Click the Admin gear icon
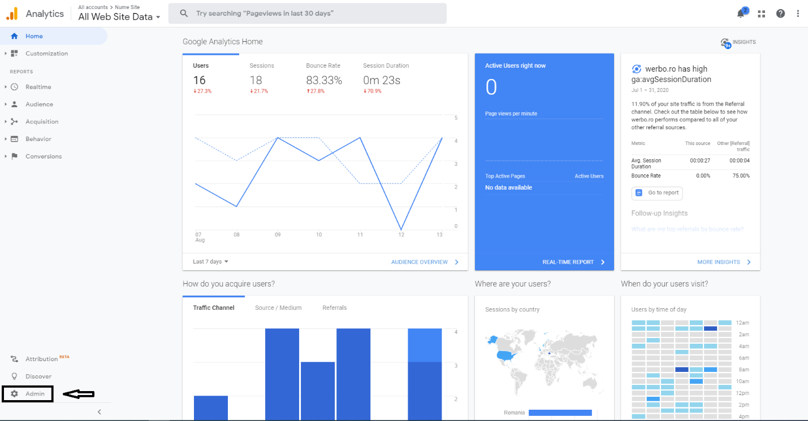This screenshot has height=421, width=808. tap(15, 394)
